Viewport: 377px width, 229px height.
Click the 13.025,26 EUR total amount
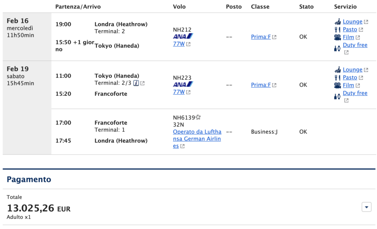(39, 208)
